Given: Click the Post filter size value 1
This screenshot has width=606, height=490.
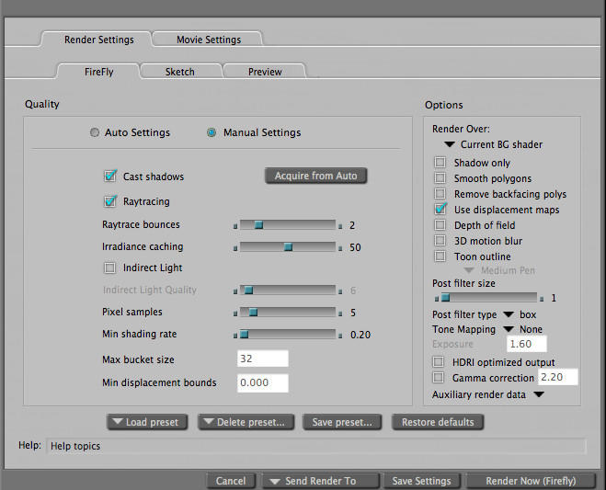Looking at the screenshot, I should (554, 298).
